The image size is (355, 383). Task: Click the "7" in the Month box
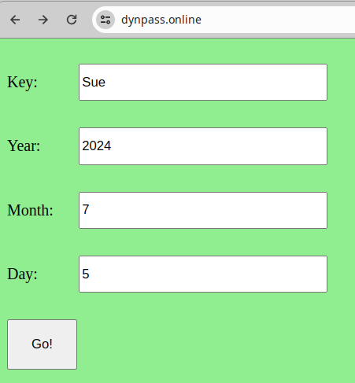click(86, 209)
